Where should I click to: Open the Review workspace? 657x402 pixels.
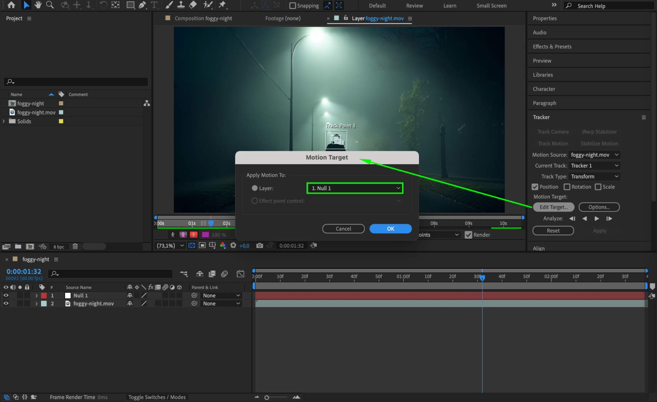point(414,6)
